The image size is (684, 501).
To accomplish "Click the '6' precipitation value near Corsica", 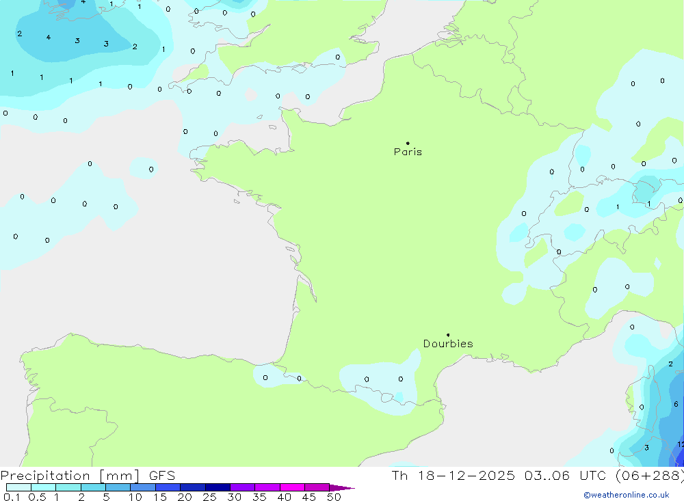I will click(x=676, y=404).
